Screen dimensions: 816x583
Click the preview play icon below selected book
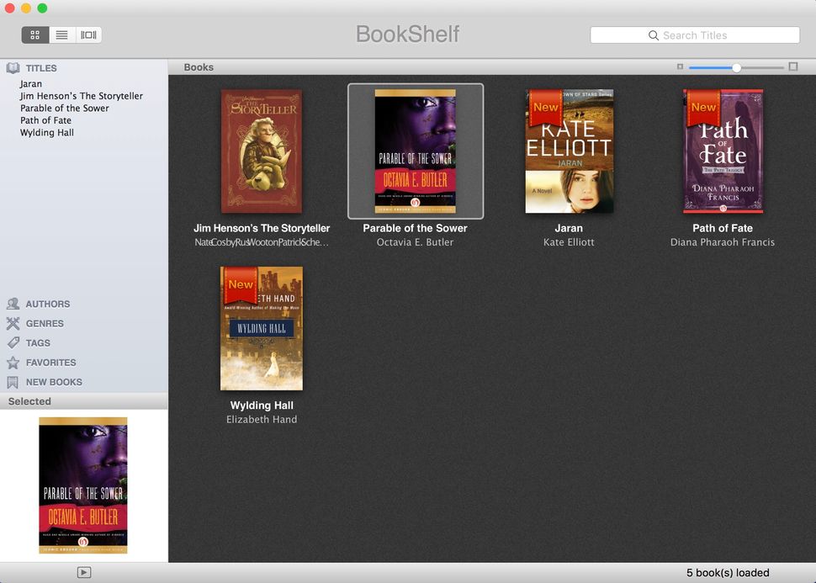(82, 571)
